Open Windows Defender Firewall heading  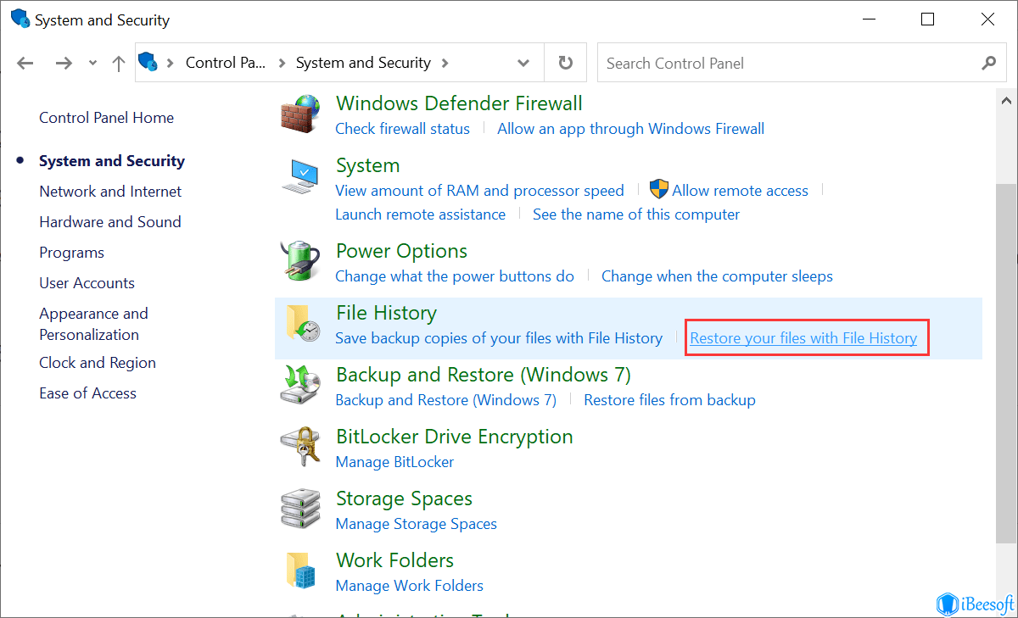coord(459,103)
